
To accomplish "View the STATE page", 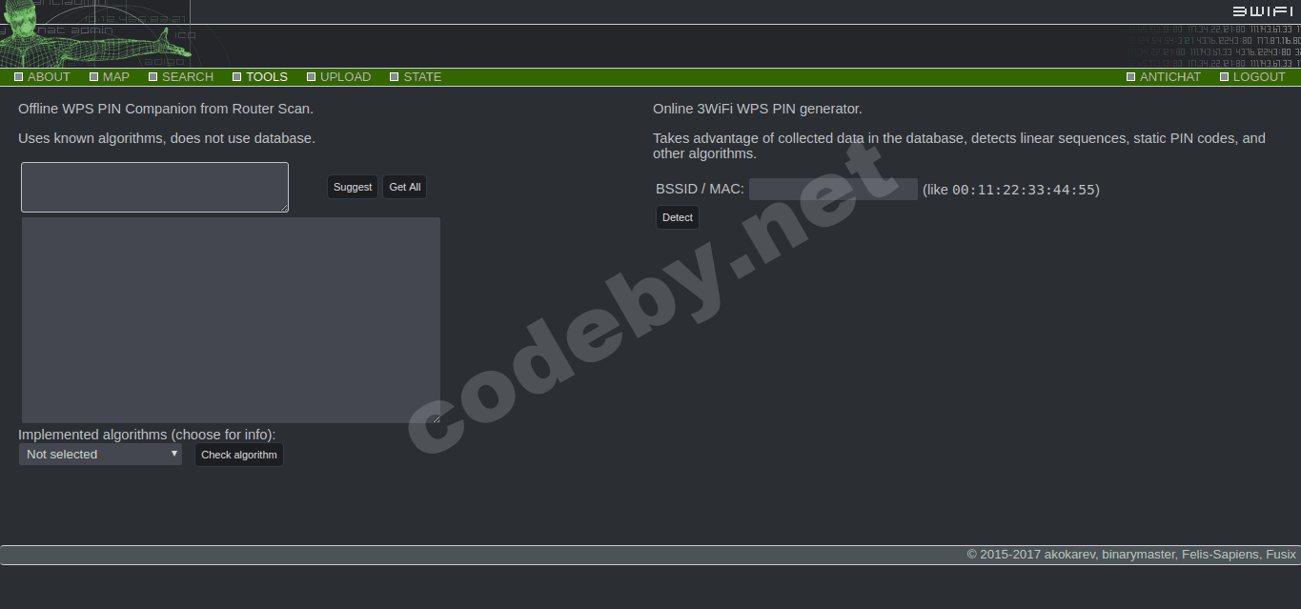I will (x=416, y=77).
